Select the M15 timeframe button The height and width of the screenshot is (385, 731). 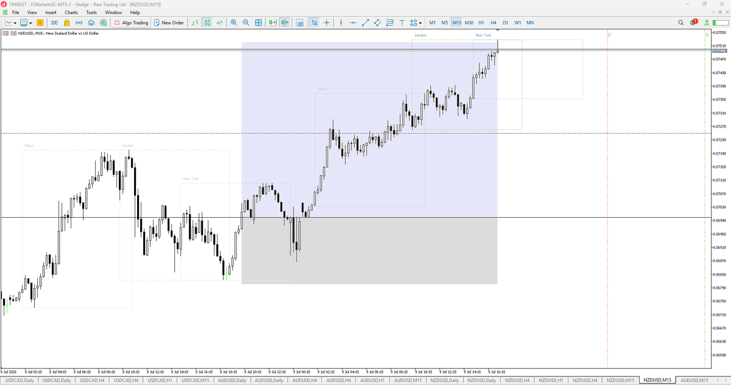coord(457,23)
